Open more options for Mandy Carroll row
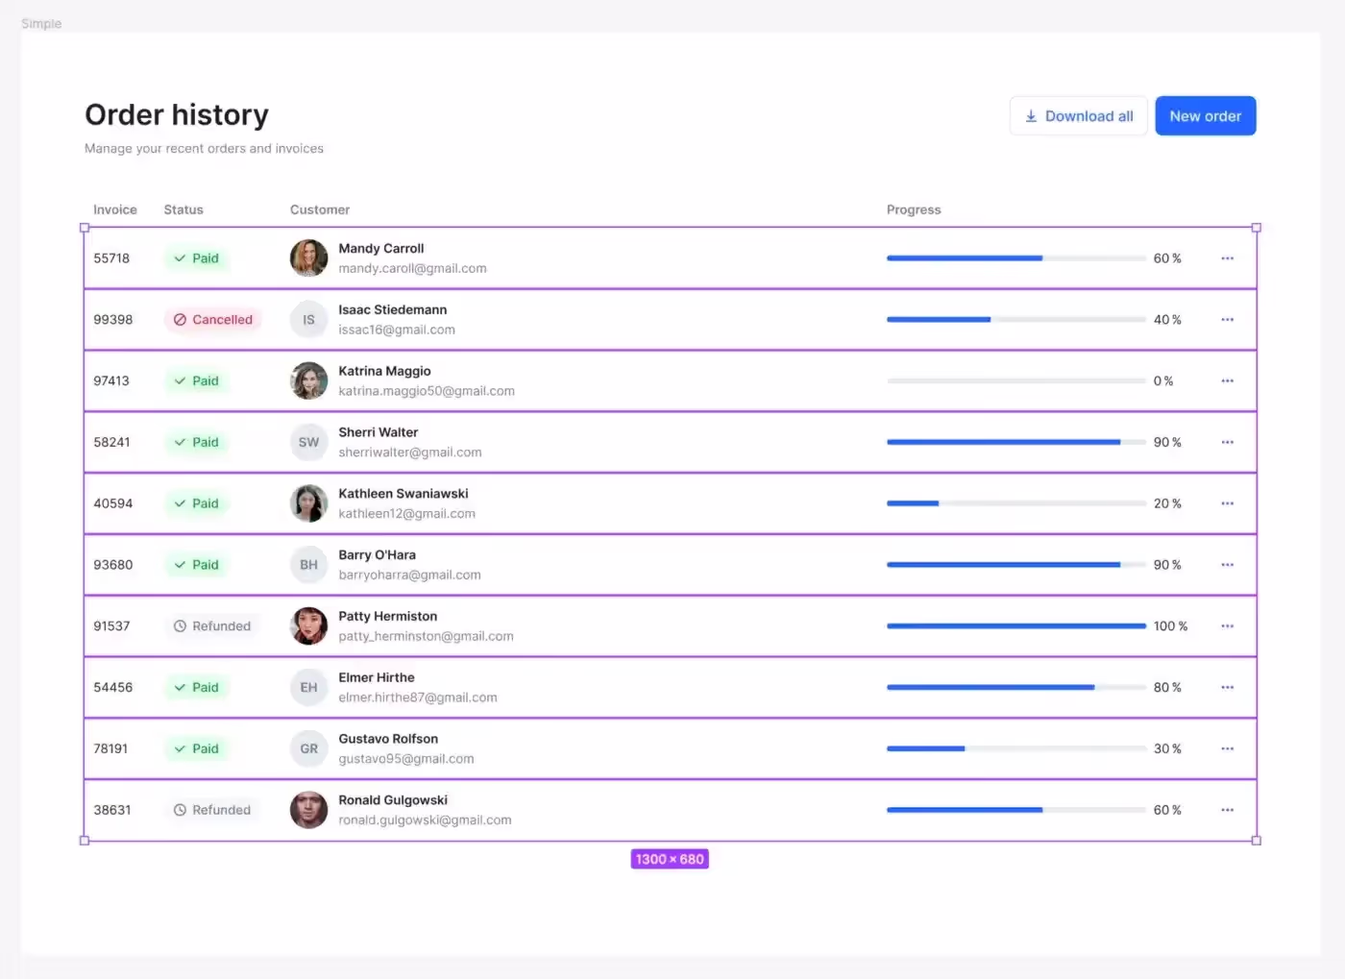The height and width of the screenshot is (979, 1345). coord(1227,258)
